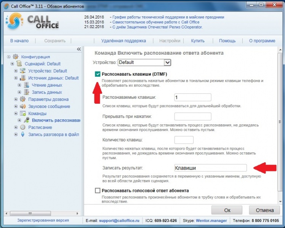This screenshot has width=285, height=228.
Task: Expand the Звуковое сообщение node
Action: (16, 106)
